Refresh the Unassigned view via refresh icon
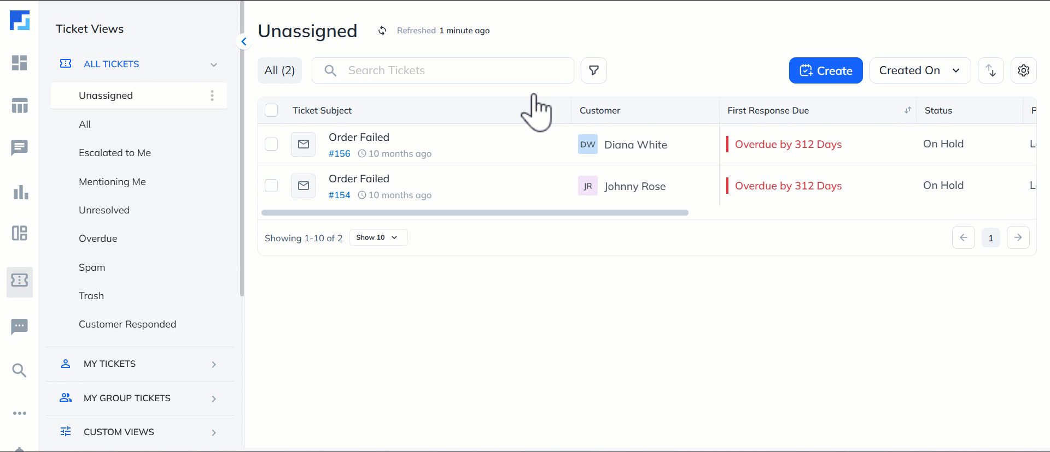1050x452 pixels. coord(382,31)
